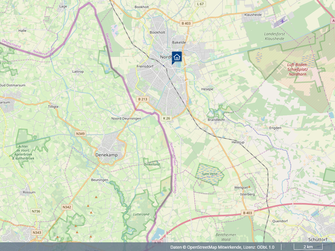
Task: Click the peak triangle icon near Wengsel
Action: pos(249,187)
